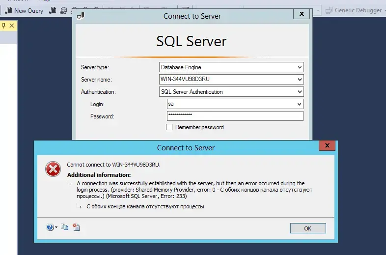The width and height of the screenshot is (386, 255).
Task: Show technical details via the error document icon
Action: tap(76, 227)
